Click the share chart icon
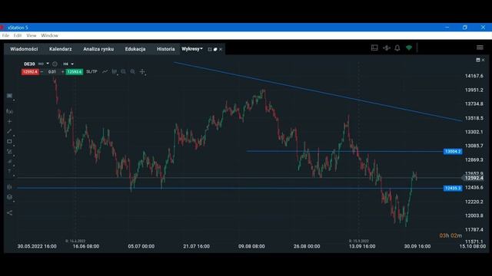The height and width of the screenshot is (276, 492). coord(9,213)
